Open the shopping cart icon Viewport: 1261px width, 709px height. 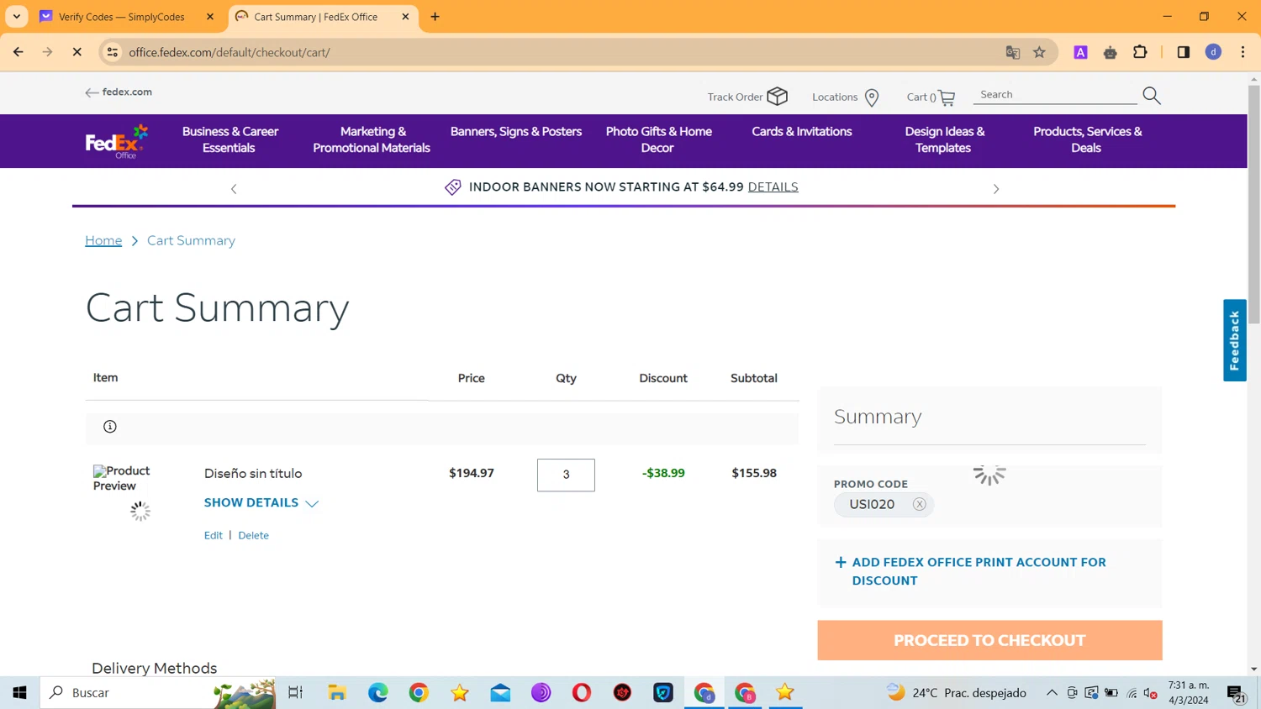click(947, 97)
